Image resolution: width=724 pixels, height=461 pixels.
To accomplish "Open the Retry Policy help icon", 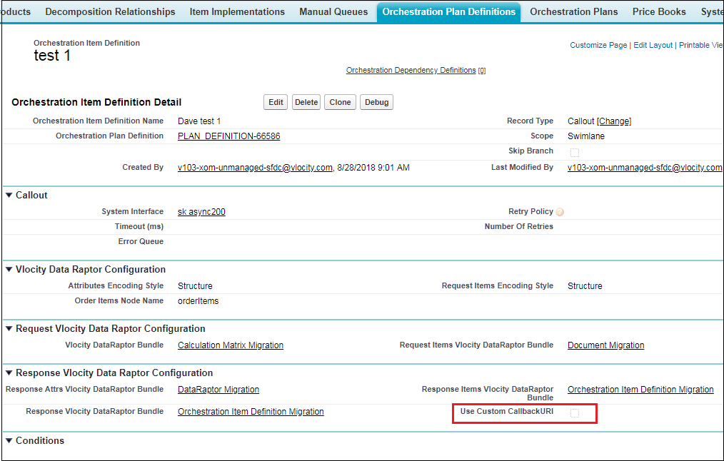I will pos(560,212).
